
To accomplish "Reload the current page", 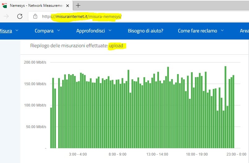I will click(x=20, y=16).
